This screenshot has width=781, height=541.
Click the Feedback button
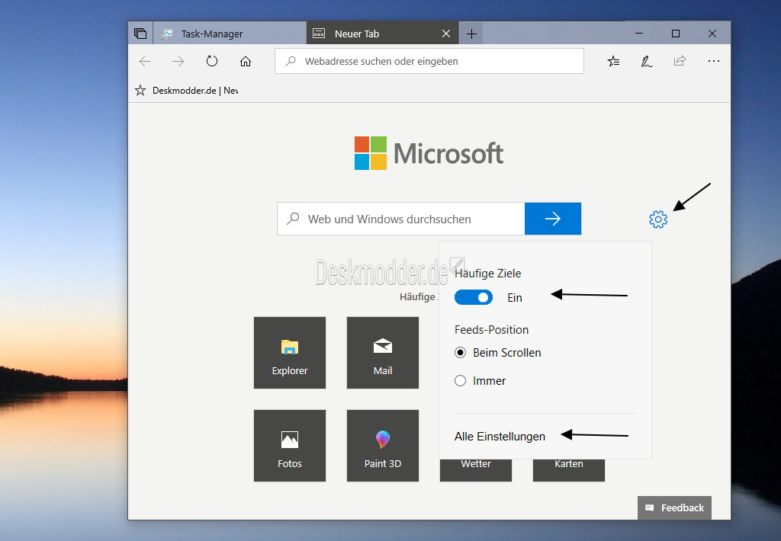click(674, 507)
